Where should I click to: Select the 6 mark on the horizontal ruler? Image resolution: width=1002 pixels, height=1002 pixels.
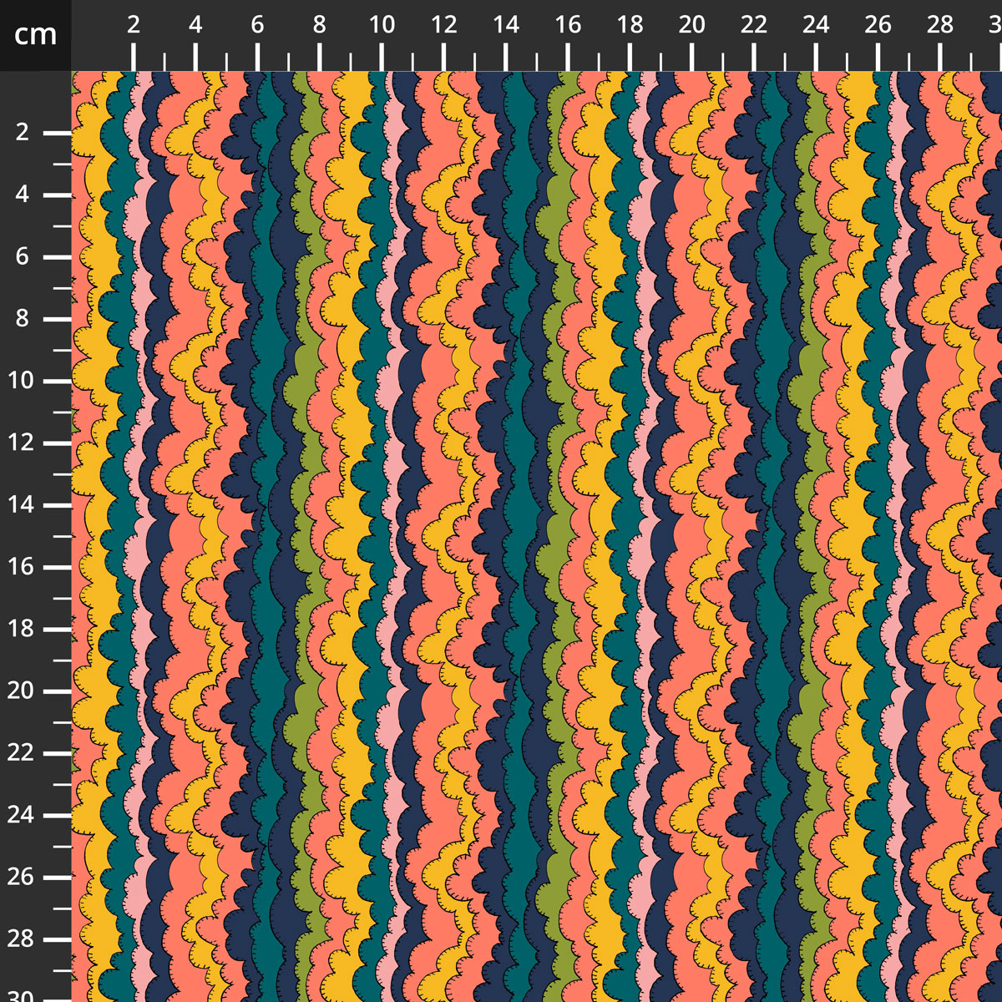(x=257, y=25)
